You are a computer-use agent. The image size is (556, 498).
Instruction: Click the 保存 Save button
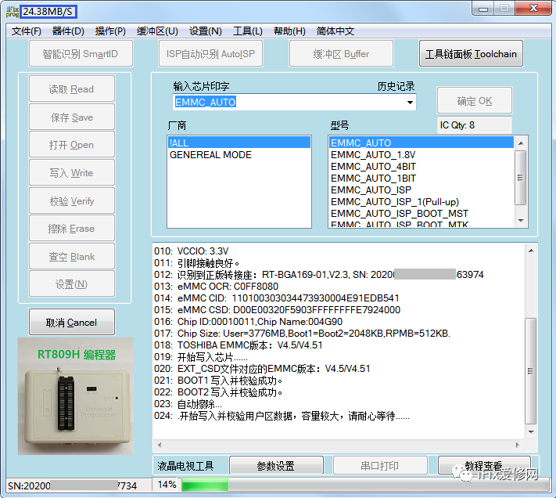pos(72,117)
